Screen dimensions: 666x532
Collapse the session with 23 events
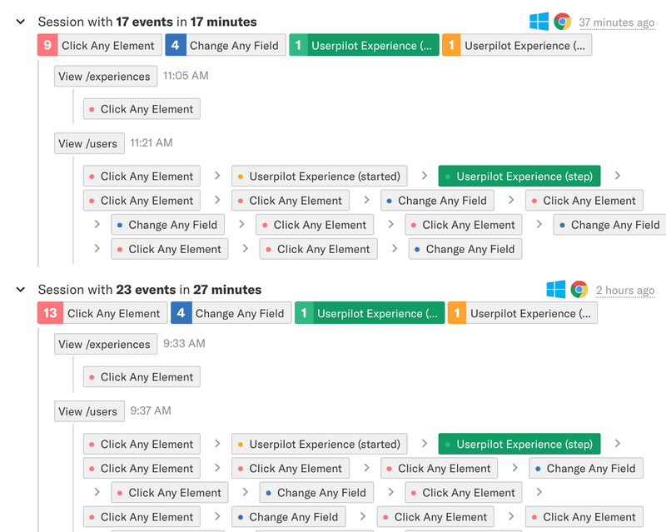[21, 290]
